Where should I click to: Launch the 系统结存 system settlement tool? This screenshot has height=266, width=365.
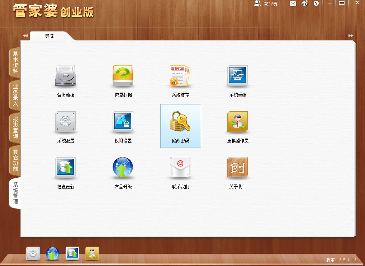[x=180, y=79]
